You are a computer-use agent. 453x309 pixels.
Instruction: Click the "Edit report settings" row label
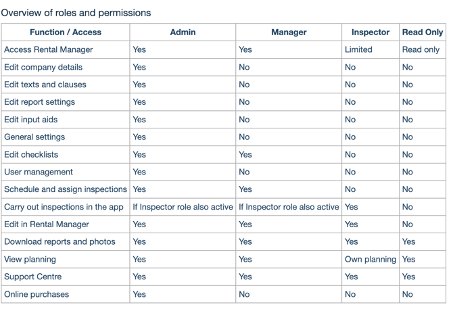pos(39,102)
